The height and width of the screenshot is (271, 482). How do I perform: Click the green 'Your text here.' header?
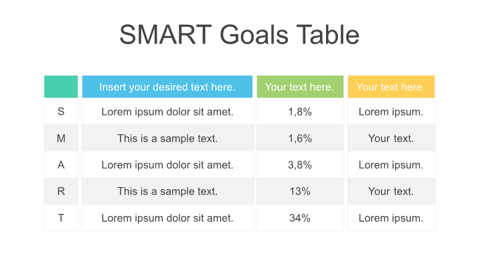[x=299, y=87]
